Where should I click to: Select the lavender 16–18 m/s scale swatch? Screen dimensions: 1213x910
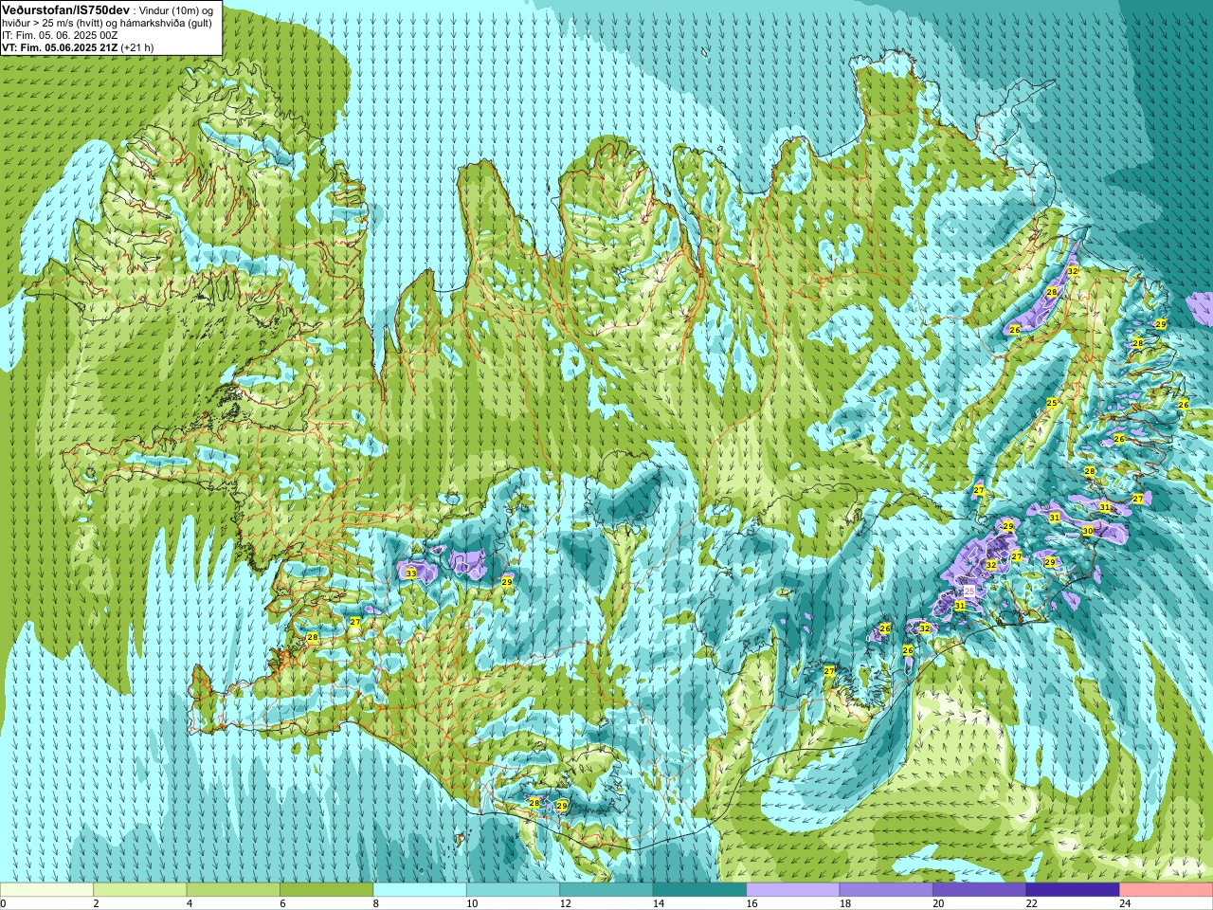click(793, 890)
